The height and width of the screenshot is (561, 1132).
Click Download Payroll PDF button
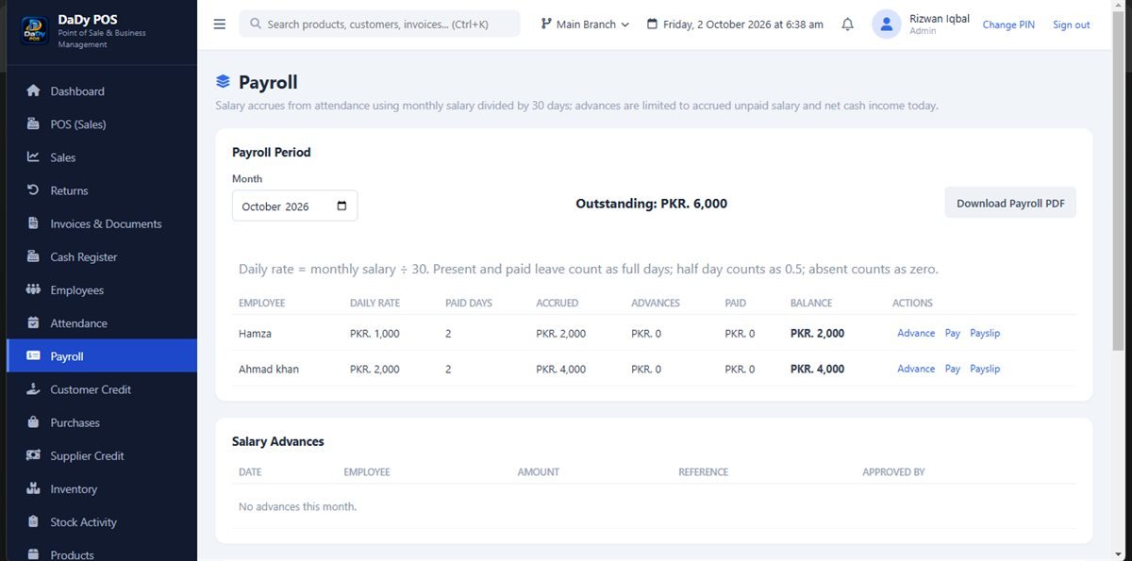[1010, 203]
